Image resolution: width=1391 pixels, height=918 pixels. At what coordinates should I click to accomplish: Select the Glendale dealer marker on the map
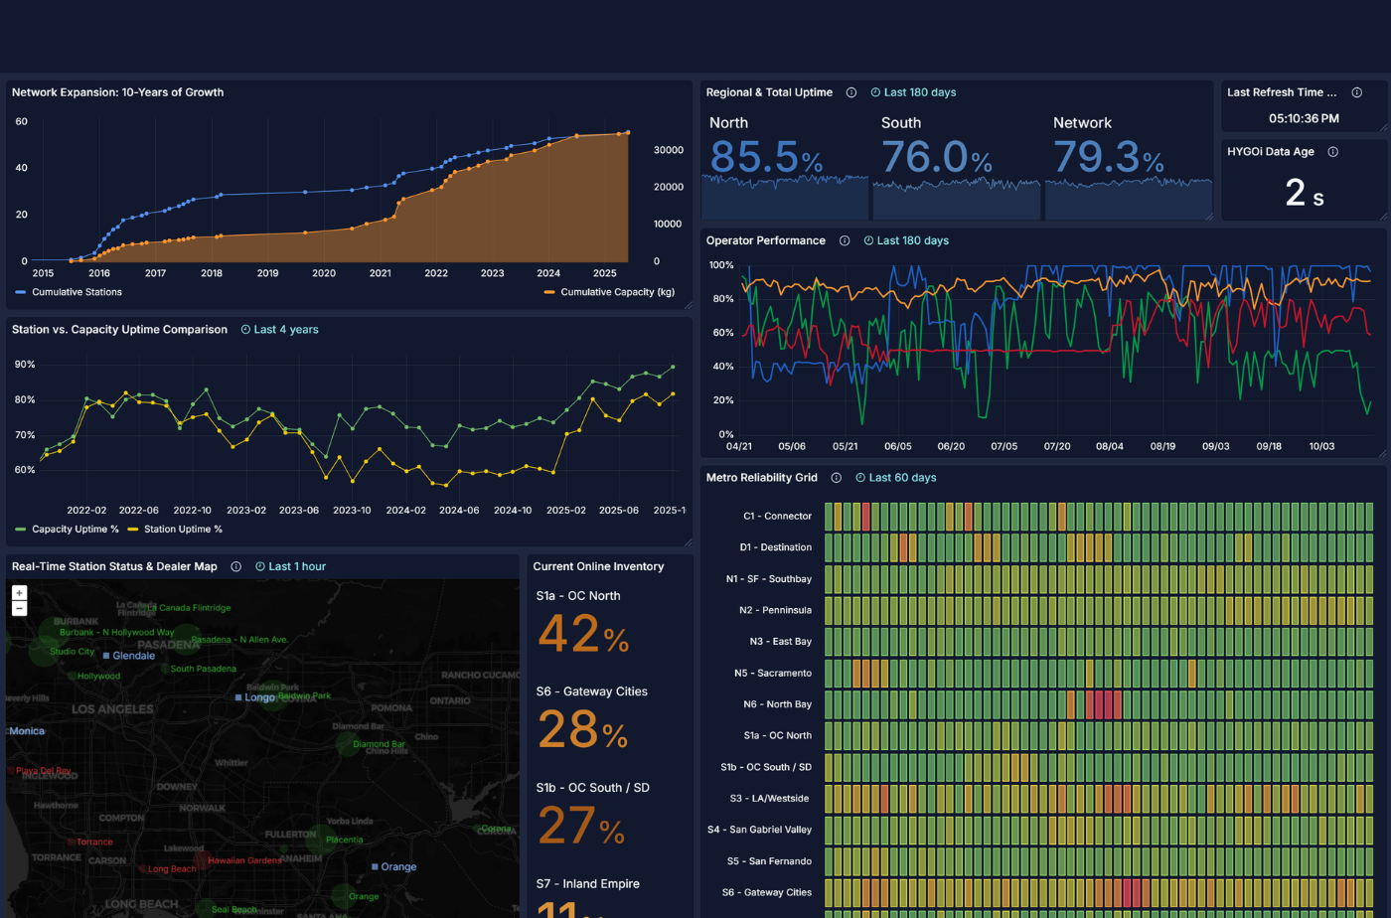[106, 656]
